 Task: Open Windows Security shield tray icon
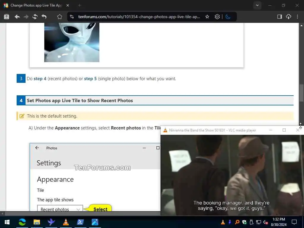click(244, 222)
